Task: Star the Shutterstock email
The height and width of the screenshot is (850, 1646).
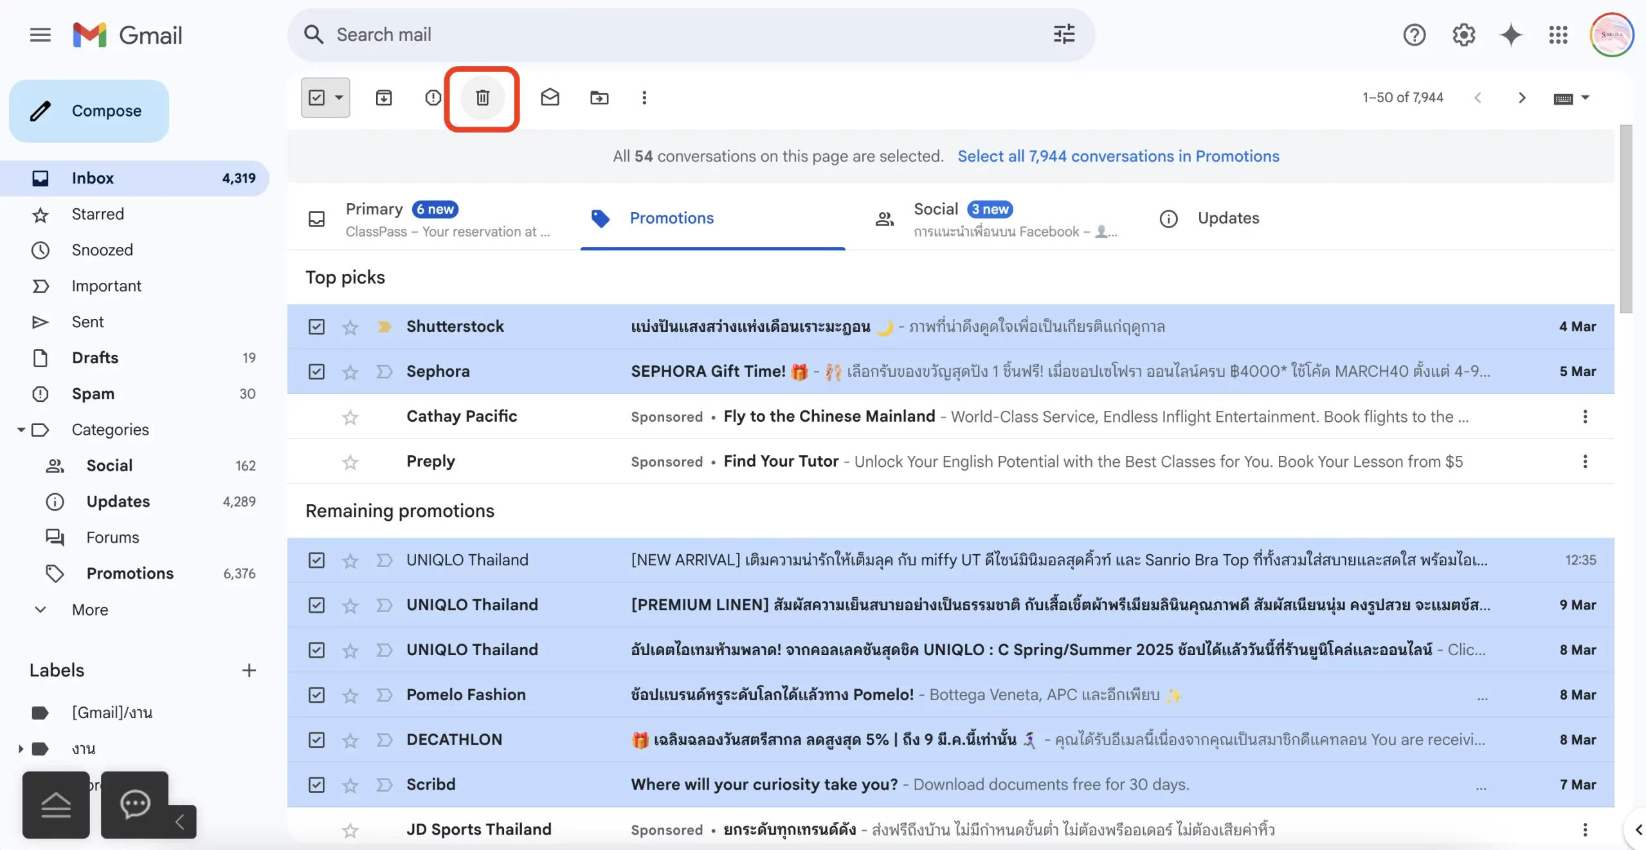Action: coord(350,327)
